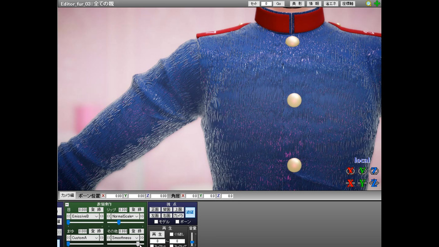
Task: Enable the くり返し repeat checkbox
Action: 171,234
